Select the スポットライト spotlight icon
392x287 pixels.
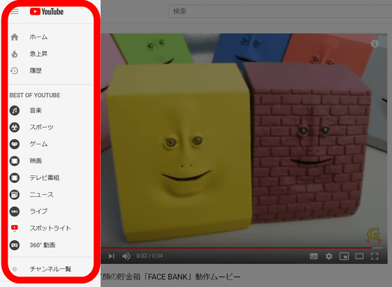click(15, 228)
